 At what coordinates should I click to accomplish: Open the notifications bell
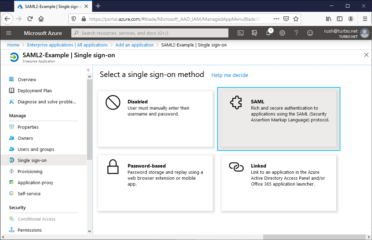268,33
